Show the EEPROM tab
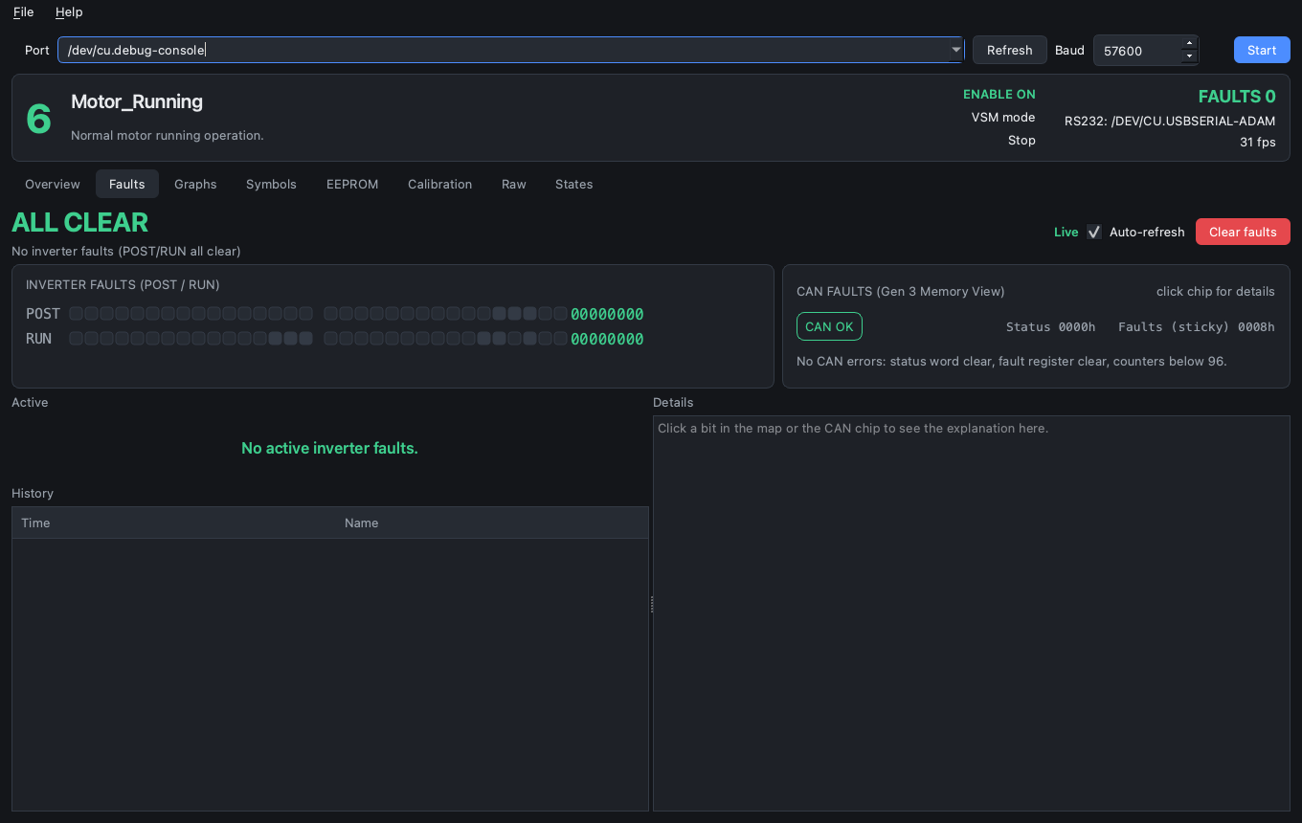This screenshot has width=1302, height=823. (352, 184)
